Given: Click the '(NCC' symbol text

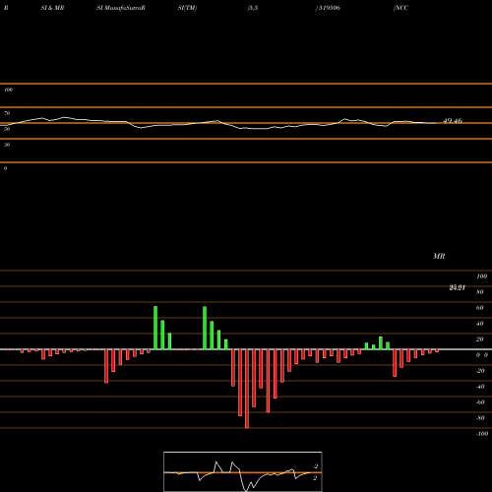Looking at the screenshot, I should (x=400, y=8).
